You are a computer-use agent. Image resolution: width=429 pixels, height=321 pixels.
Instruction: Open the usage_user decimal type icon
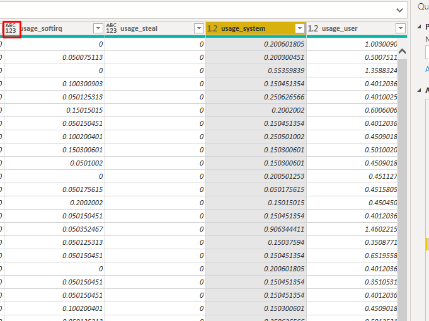pos(313,28)
